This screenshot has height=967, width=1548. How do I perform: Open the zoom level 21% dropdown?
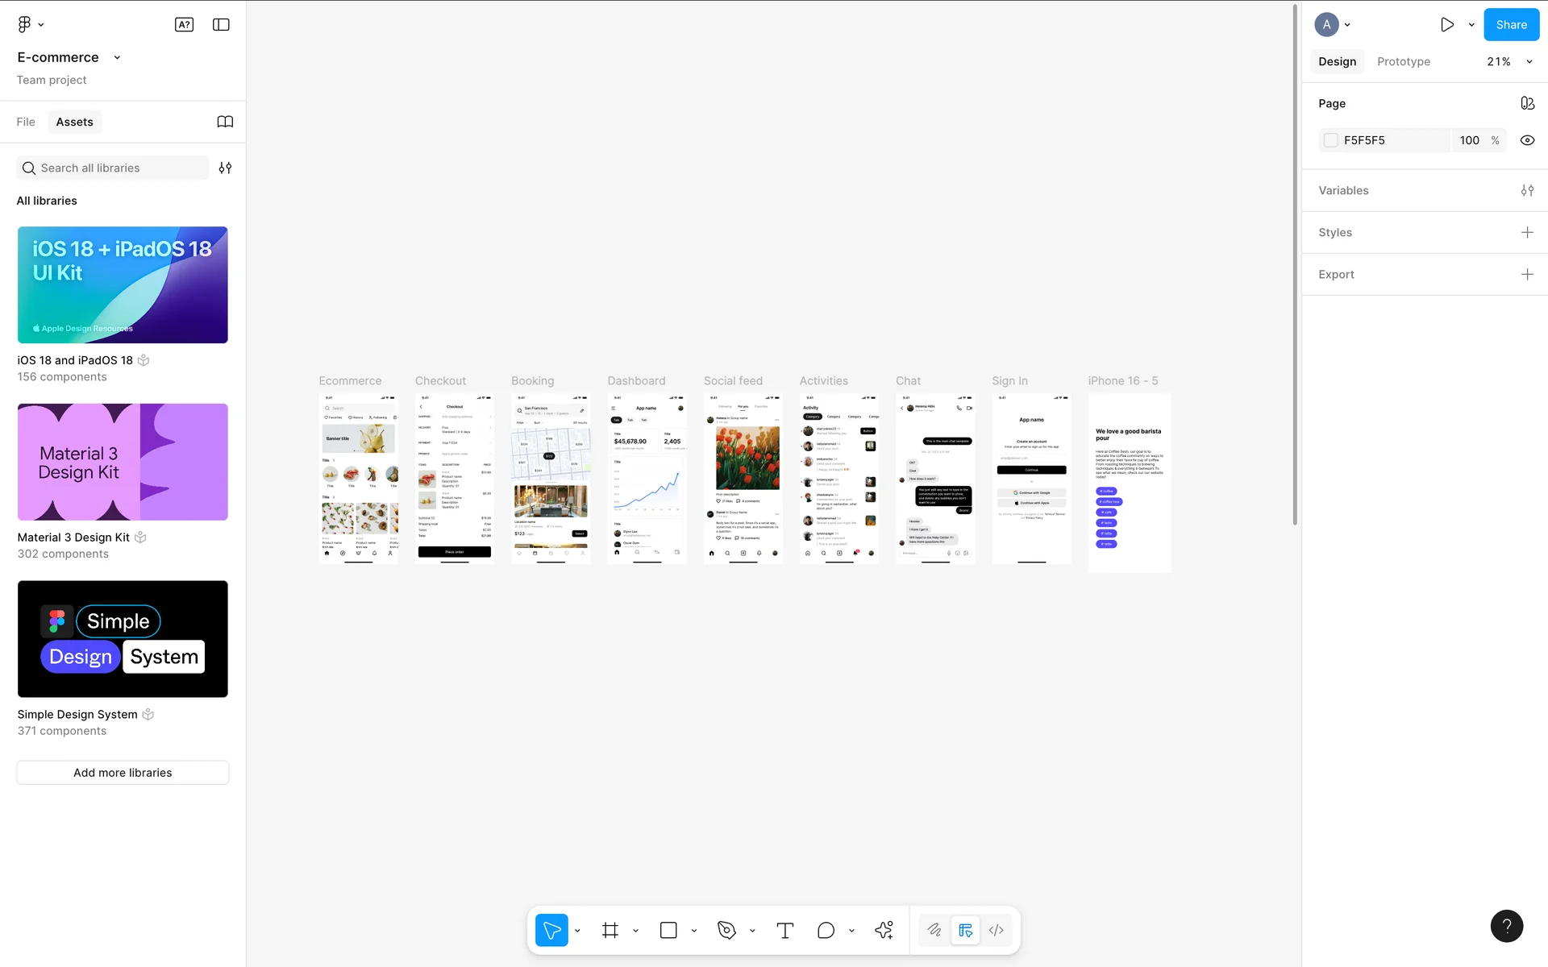[x=1508, y=62]
